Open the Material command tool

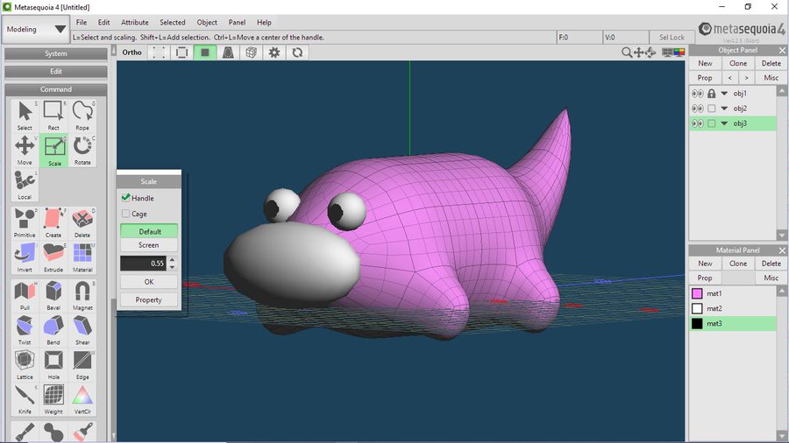[x=82, y=257]
